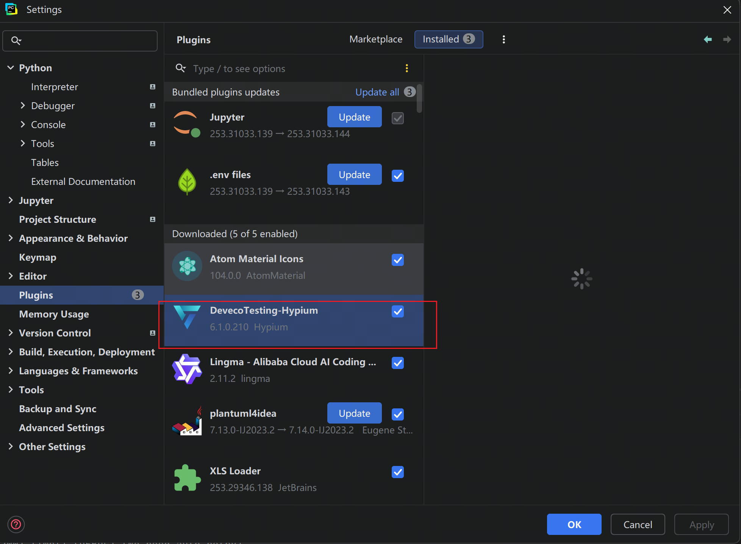
Task: Click the settings search input field
Action: point(80,41)
